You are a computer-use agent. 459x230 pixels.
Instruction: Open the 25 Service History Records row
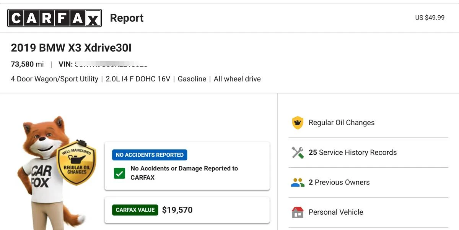click(368, 152)
